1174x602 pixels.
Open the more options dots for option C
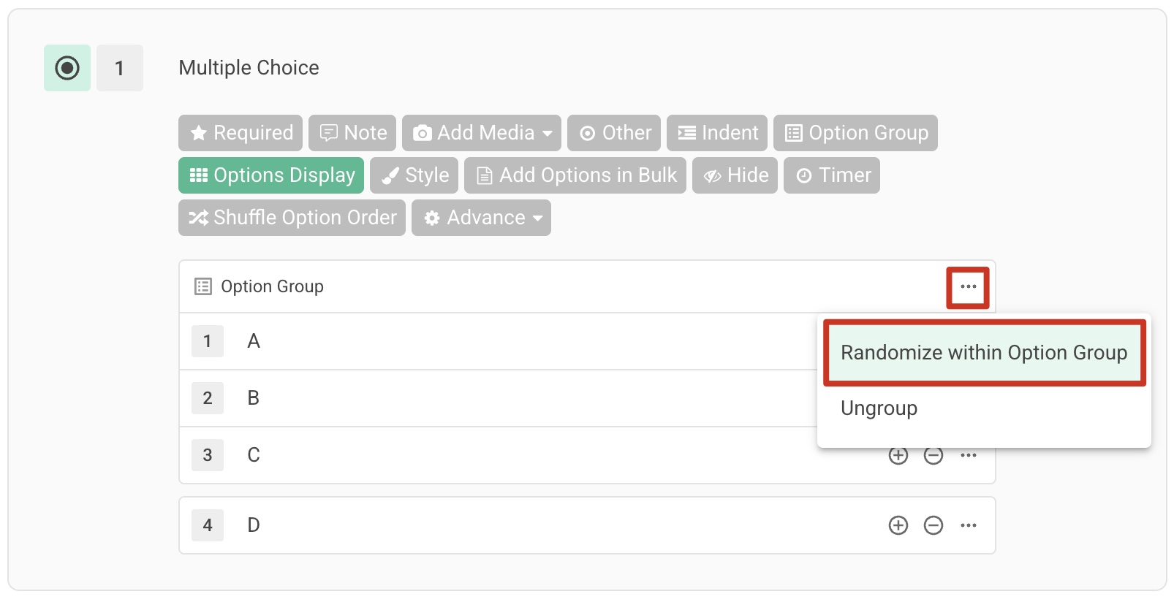(x=968, y=456)
